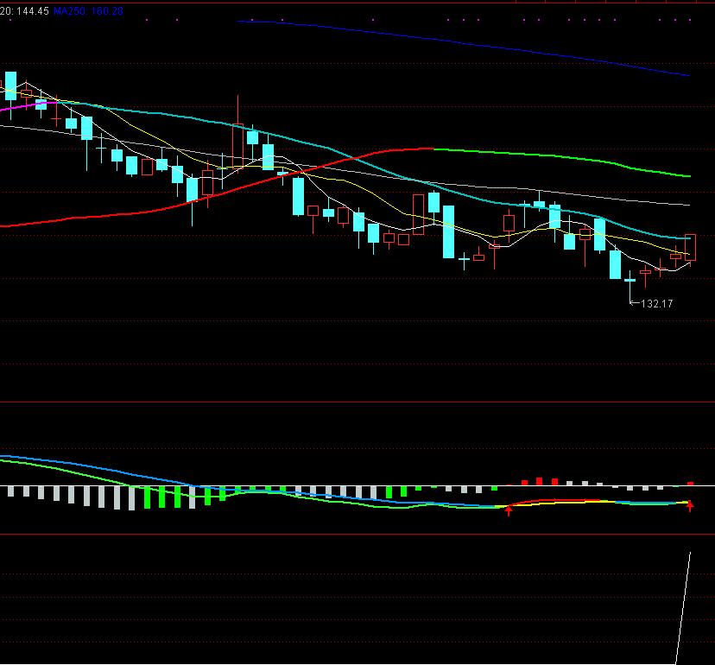Select the latest hollow red candlestick
Screen dimensions: 715x665
(690, 249)
